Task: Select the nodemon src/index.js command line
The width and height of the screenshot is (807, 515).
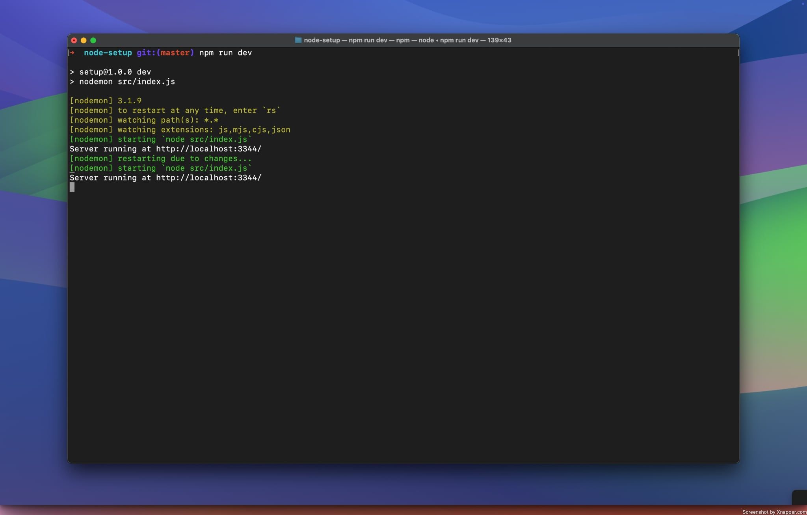Action: [x=122, y=82]
